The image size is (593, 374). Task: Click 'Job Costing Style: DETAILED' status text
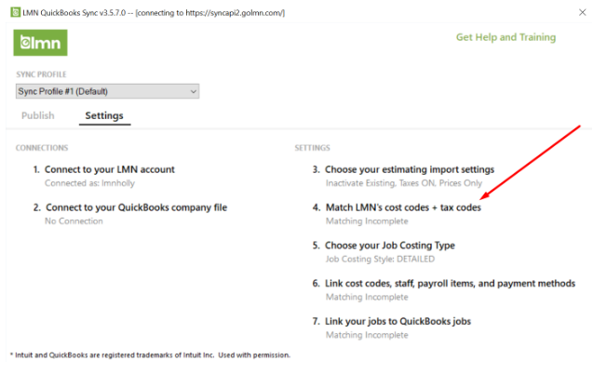tap(380, 260)
